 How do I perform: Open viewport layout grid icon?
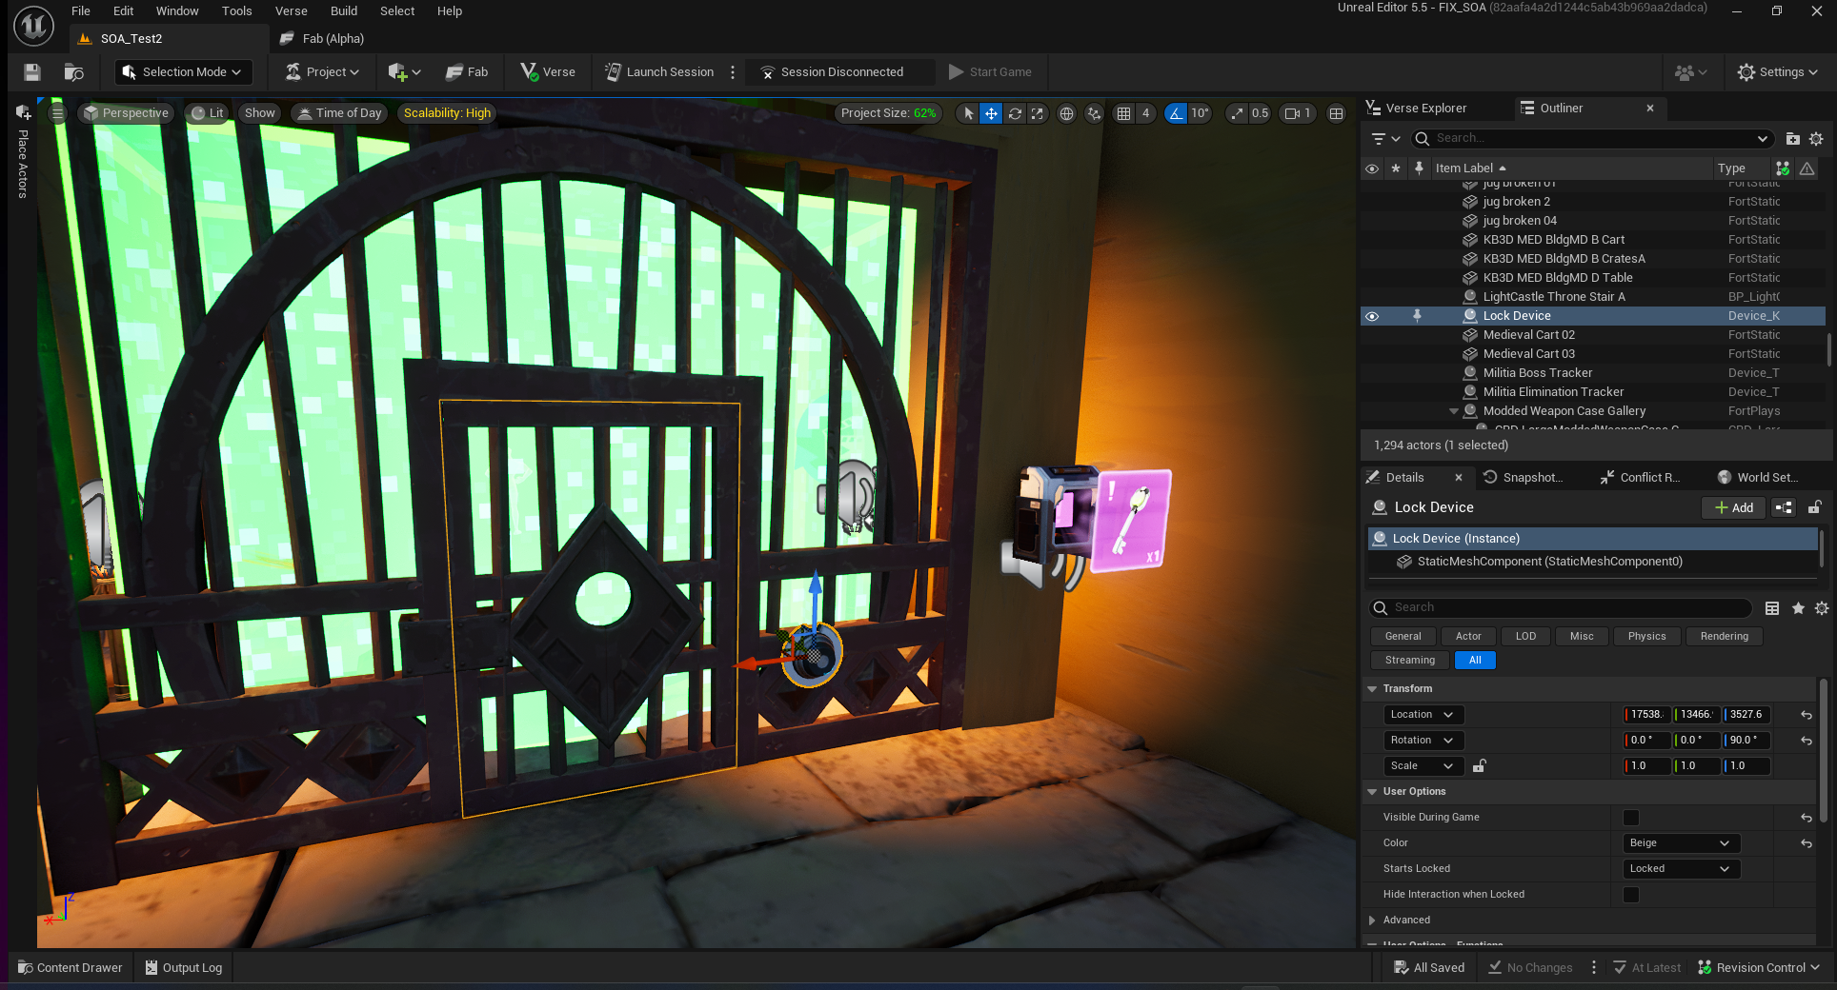click(1336, 113)
